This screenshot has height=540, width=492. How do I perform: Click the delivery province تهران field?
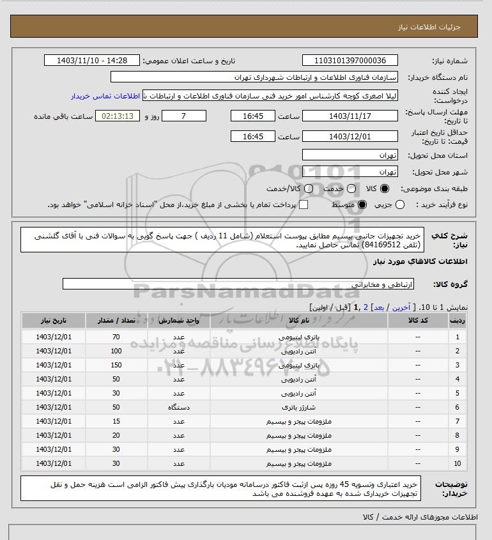[x=350, y=155]
